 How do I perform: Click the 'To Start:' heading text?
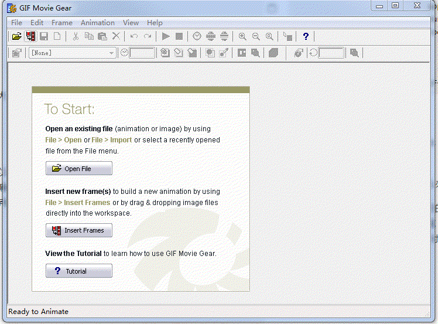[69, 109]
